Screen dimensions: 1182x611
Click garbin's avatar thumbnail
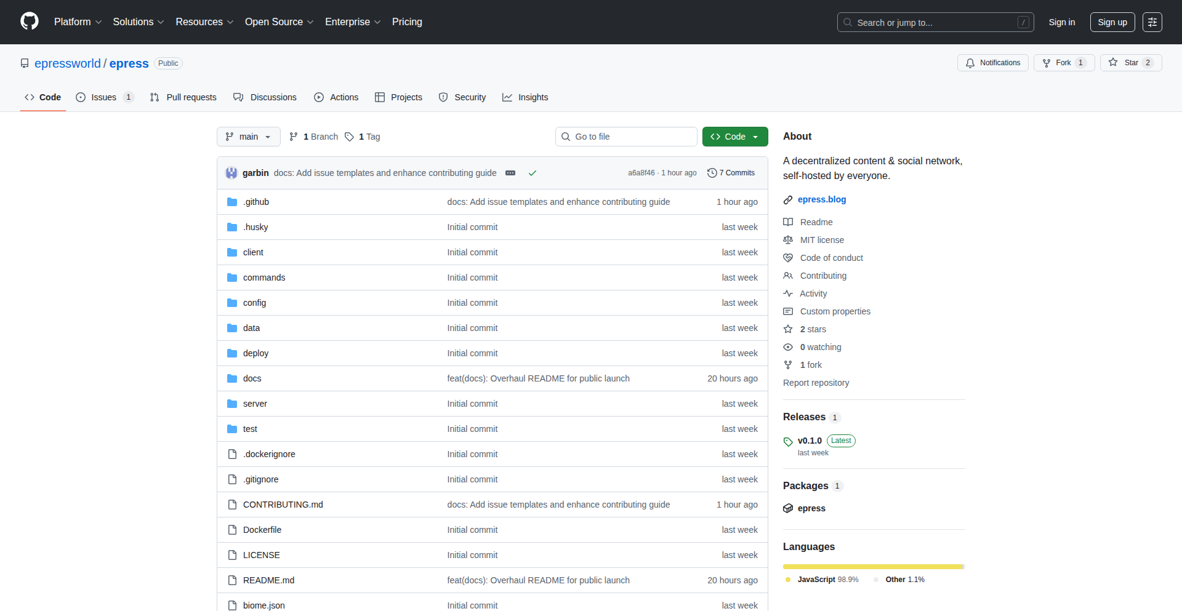(x=231, y=173)
